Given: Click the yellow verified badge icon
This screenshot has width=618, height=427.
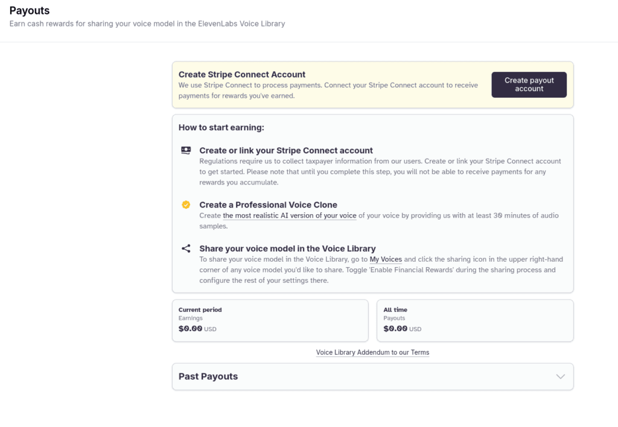Looking at the screenshot, I should click(x=186, y=205).
